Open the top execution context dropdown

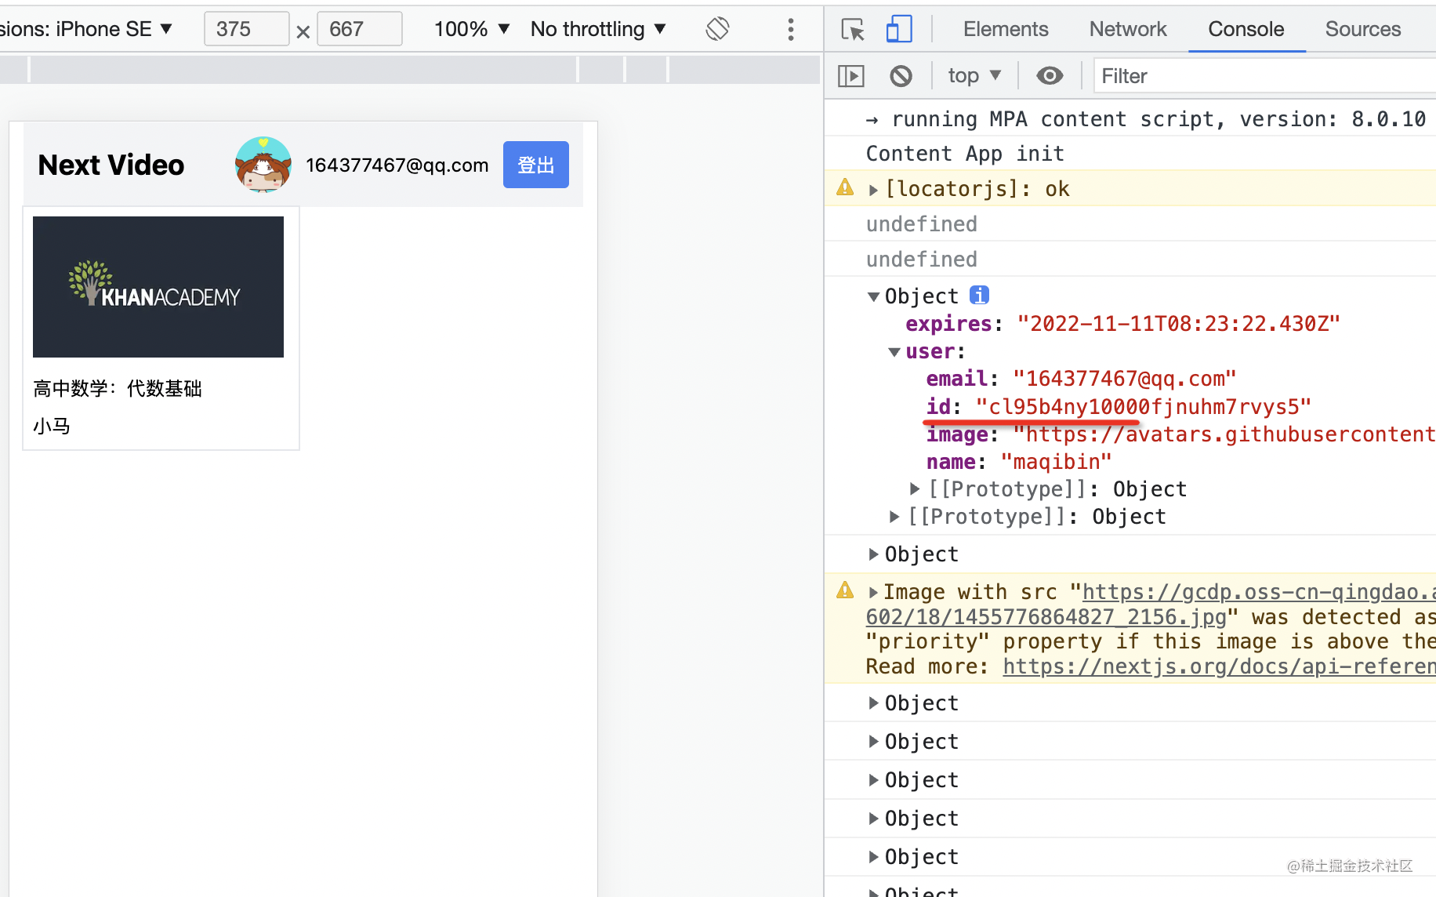tap(974, 75)
